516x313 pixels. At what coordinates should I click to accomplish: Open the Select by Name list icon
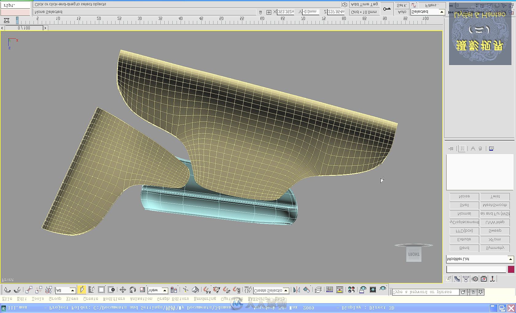(91, 290)
